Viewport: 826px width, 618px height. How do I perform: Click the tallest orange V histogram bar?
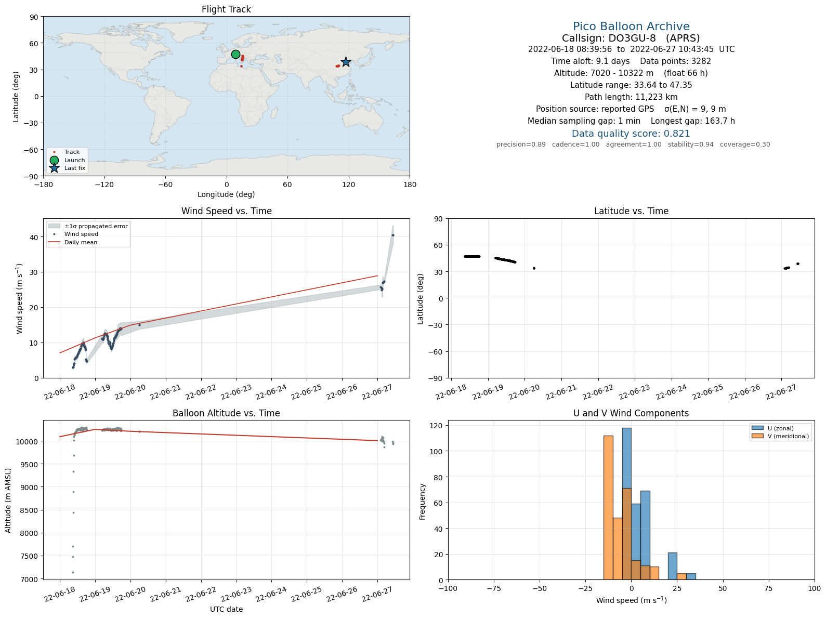(x=608, y=508)
